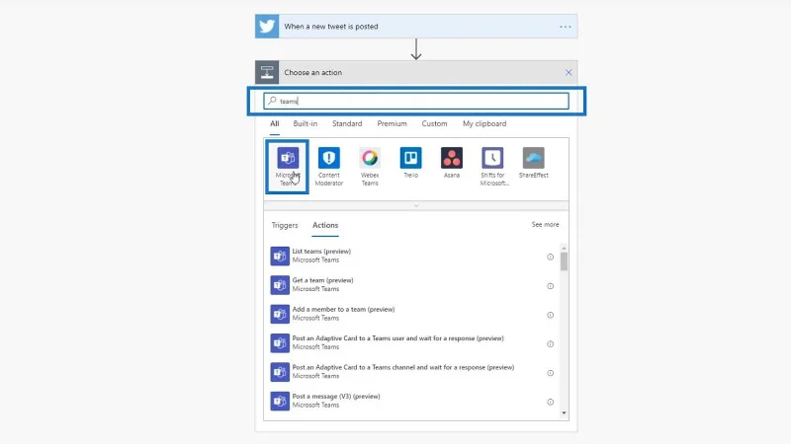Click the connector search input field
Image resolution: width=791 pixels, height=444 pixels.
click(416, 101)
